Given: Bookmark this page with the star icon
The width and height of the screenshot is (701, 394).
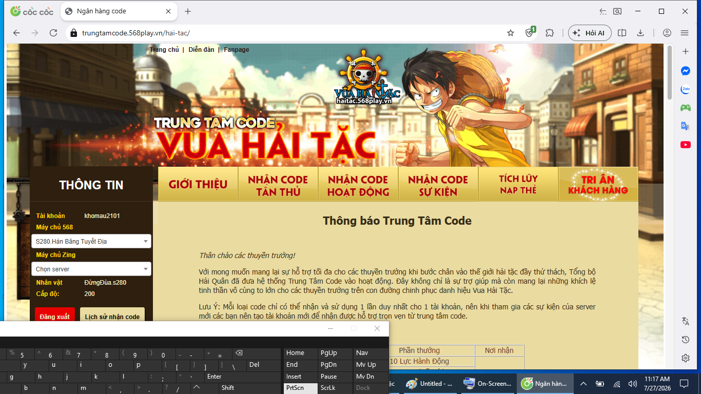Looking at the screenshot, I should (511, 33).
